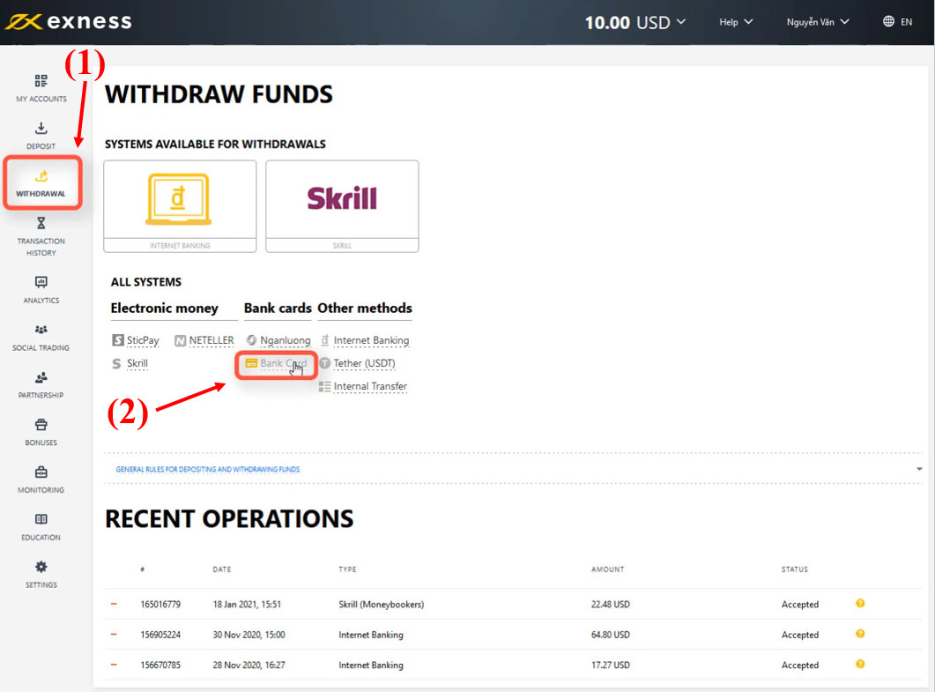Open TRANSACTION HISTORY menu label

[41, 247]
